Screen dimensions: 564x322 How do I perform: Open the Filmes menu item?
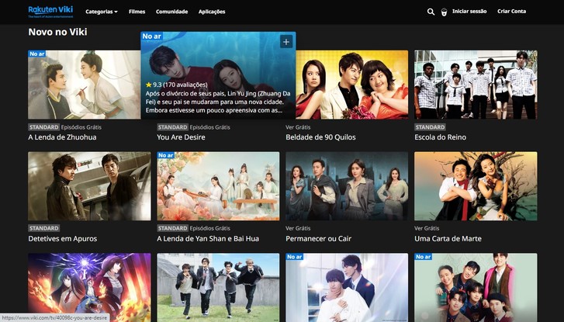(137, 12)
